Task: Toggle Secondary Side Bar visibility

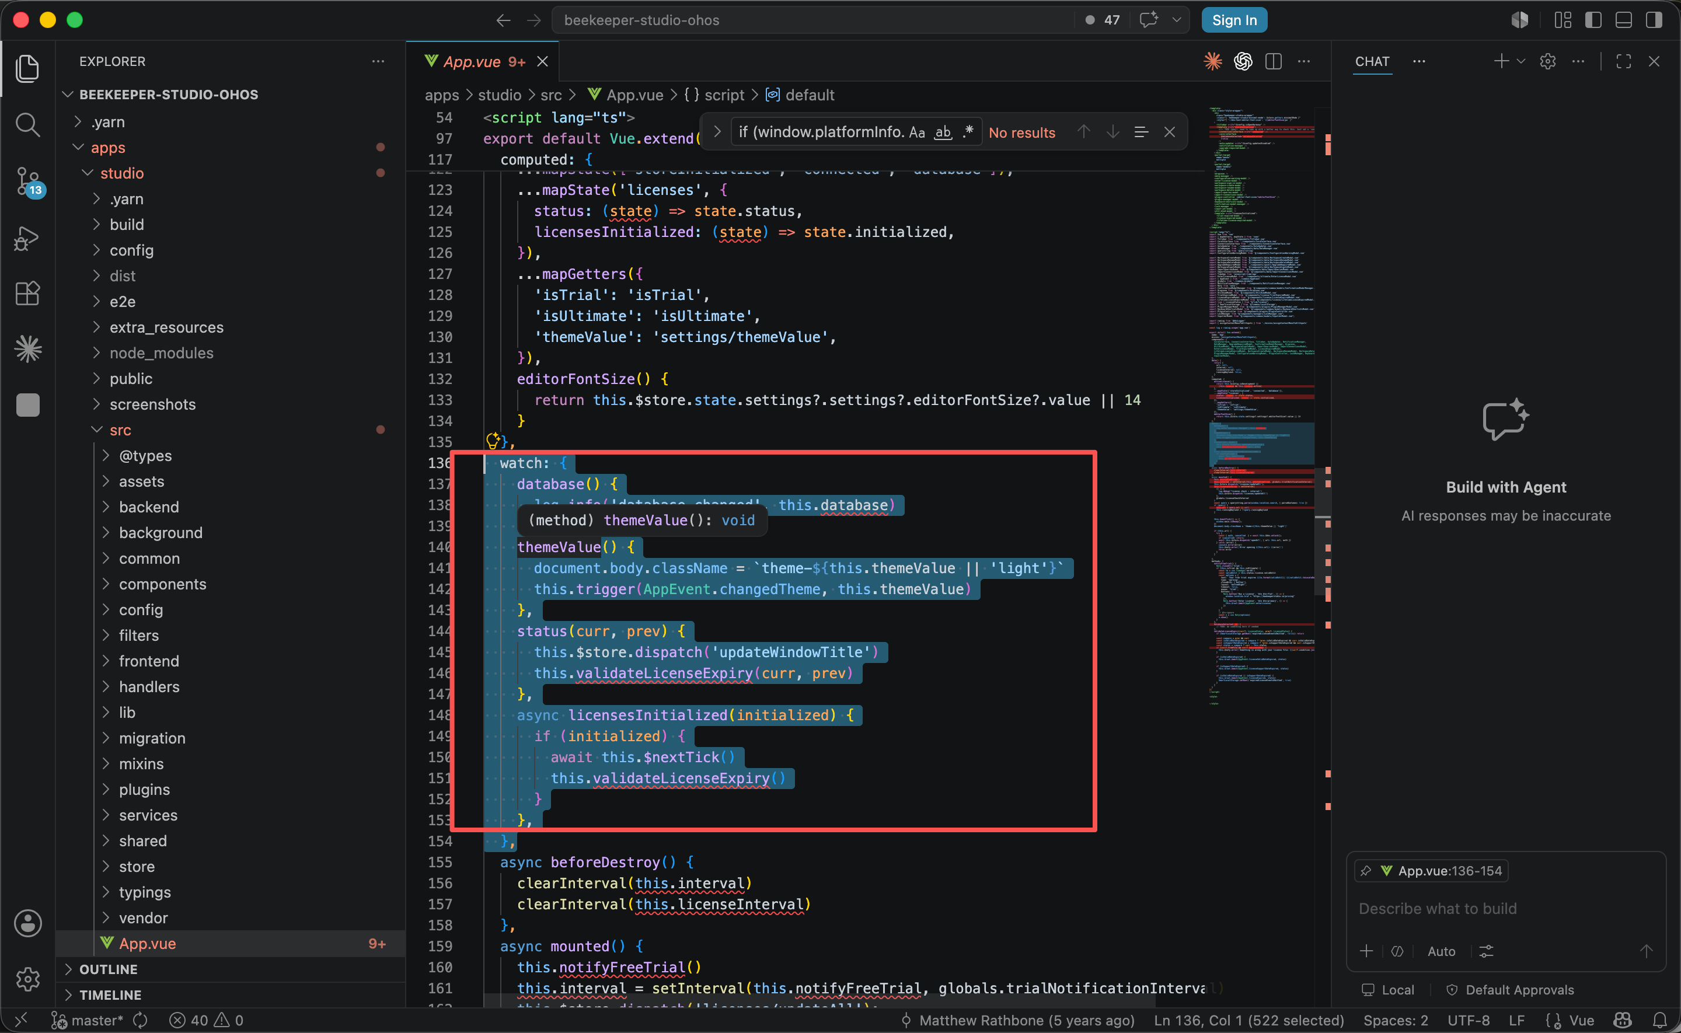Action: click(x=1654, y=20)
